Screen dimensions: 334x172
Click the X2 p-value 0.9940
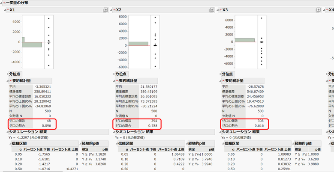click(x=208, y=164)
